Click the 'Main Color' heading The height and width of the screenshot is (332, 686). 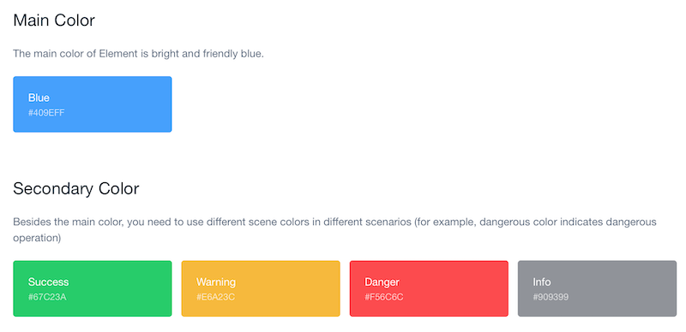pos(54,21)
